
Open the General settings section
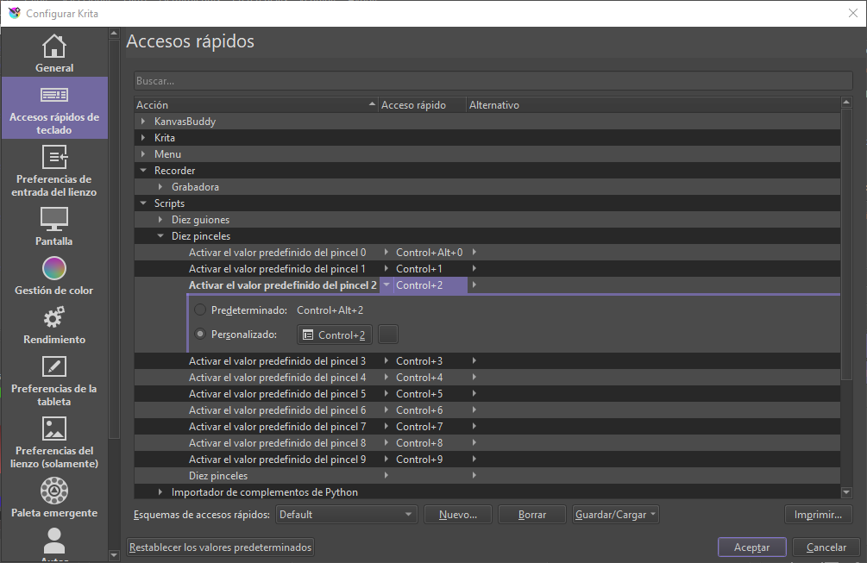(x=54, y=53)
